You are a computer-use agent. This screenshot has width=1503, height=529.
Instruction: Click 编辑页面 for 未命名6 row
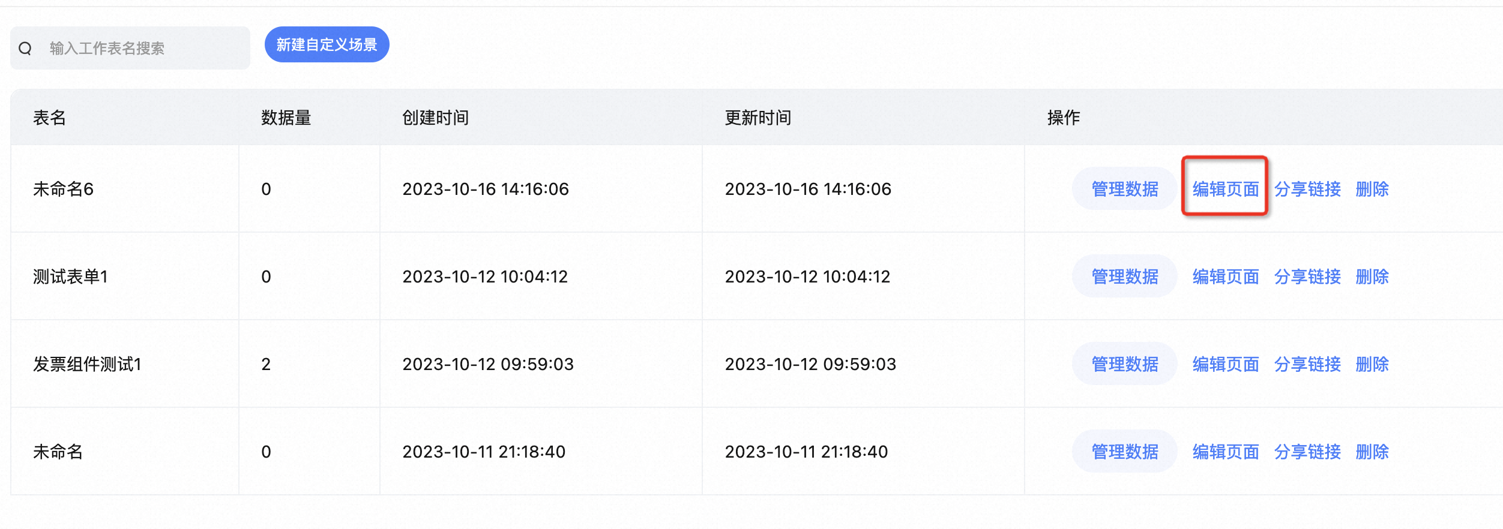click(1225, 189)
